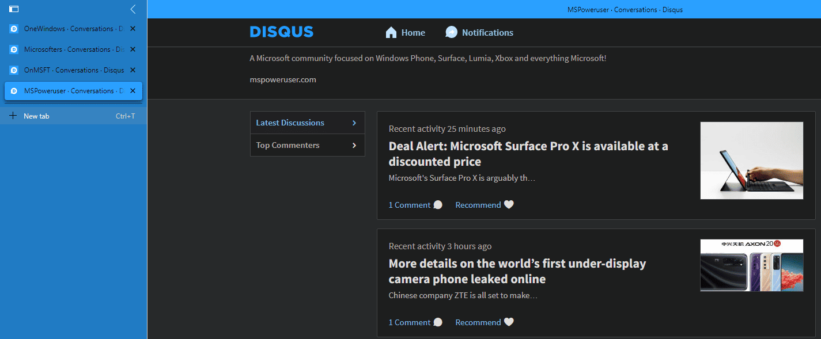Image resolution: width=821 pixels, height=339 pixels.
Task: Open a New tab from the sidebar
Action: [x=73, y=116]
